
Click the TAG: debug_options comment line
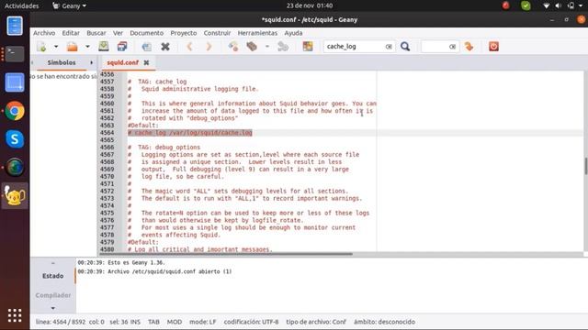click(164, 148)
